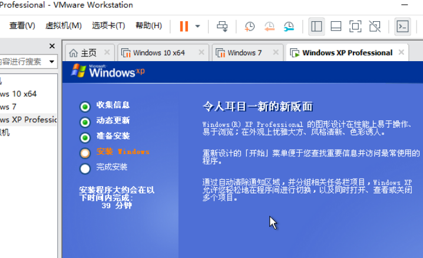
Task: Switch to the Windows 7 tab
Action: 244,53
